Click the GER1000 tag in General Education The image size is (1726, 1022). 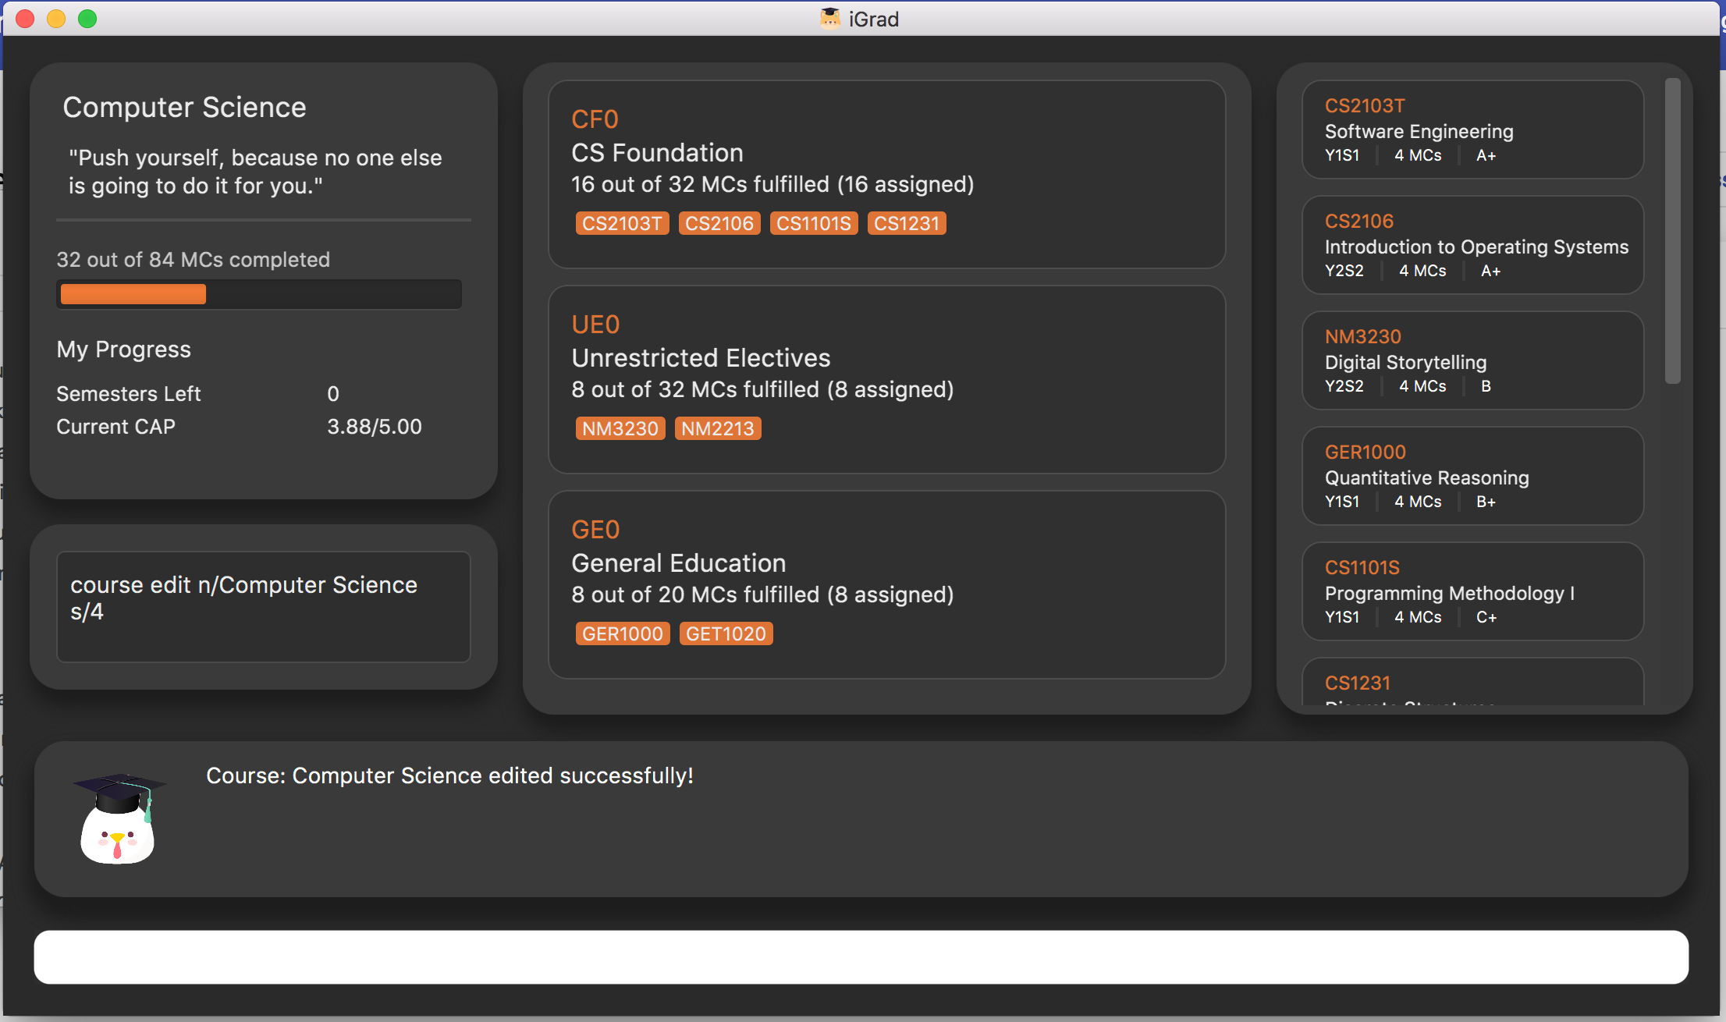[x=622, y=633]
